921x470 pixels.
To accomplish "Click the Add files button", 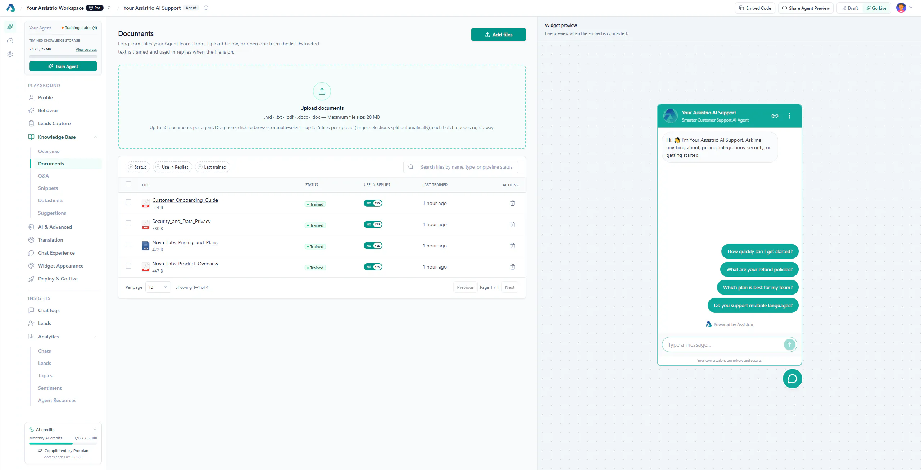I will click(499, 35).
